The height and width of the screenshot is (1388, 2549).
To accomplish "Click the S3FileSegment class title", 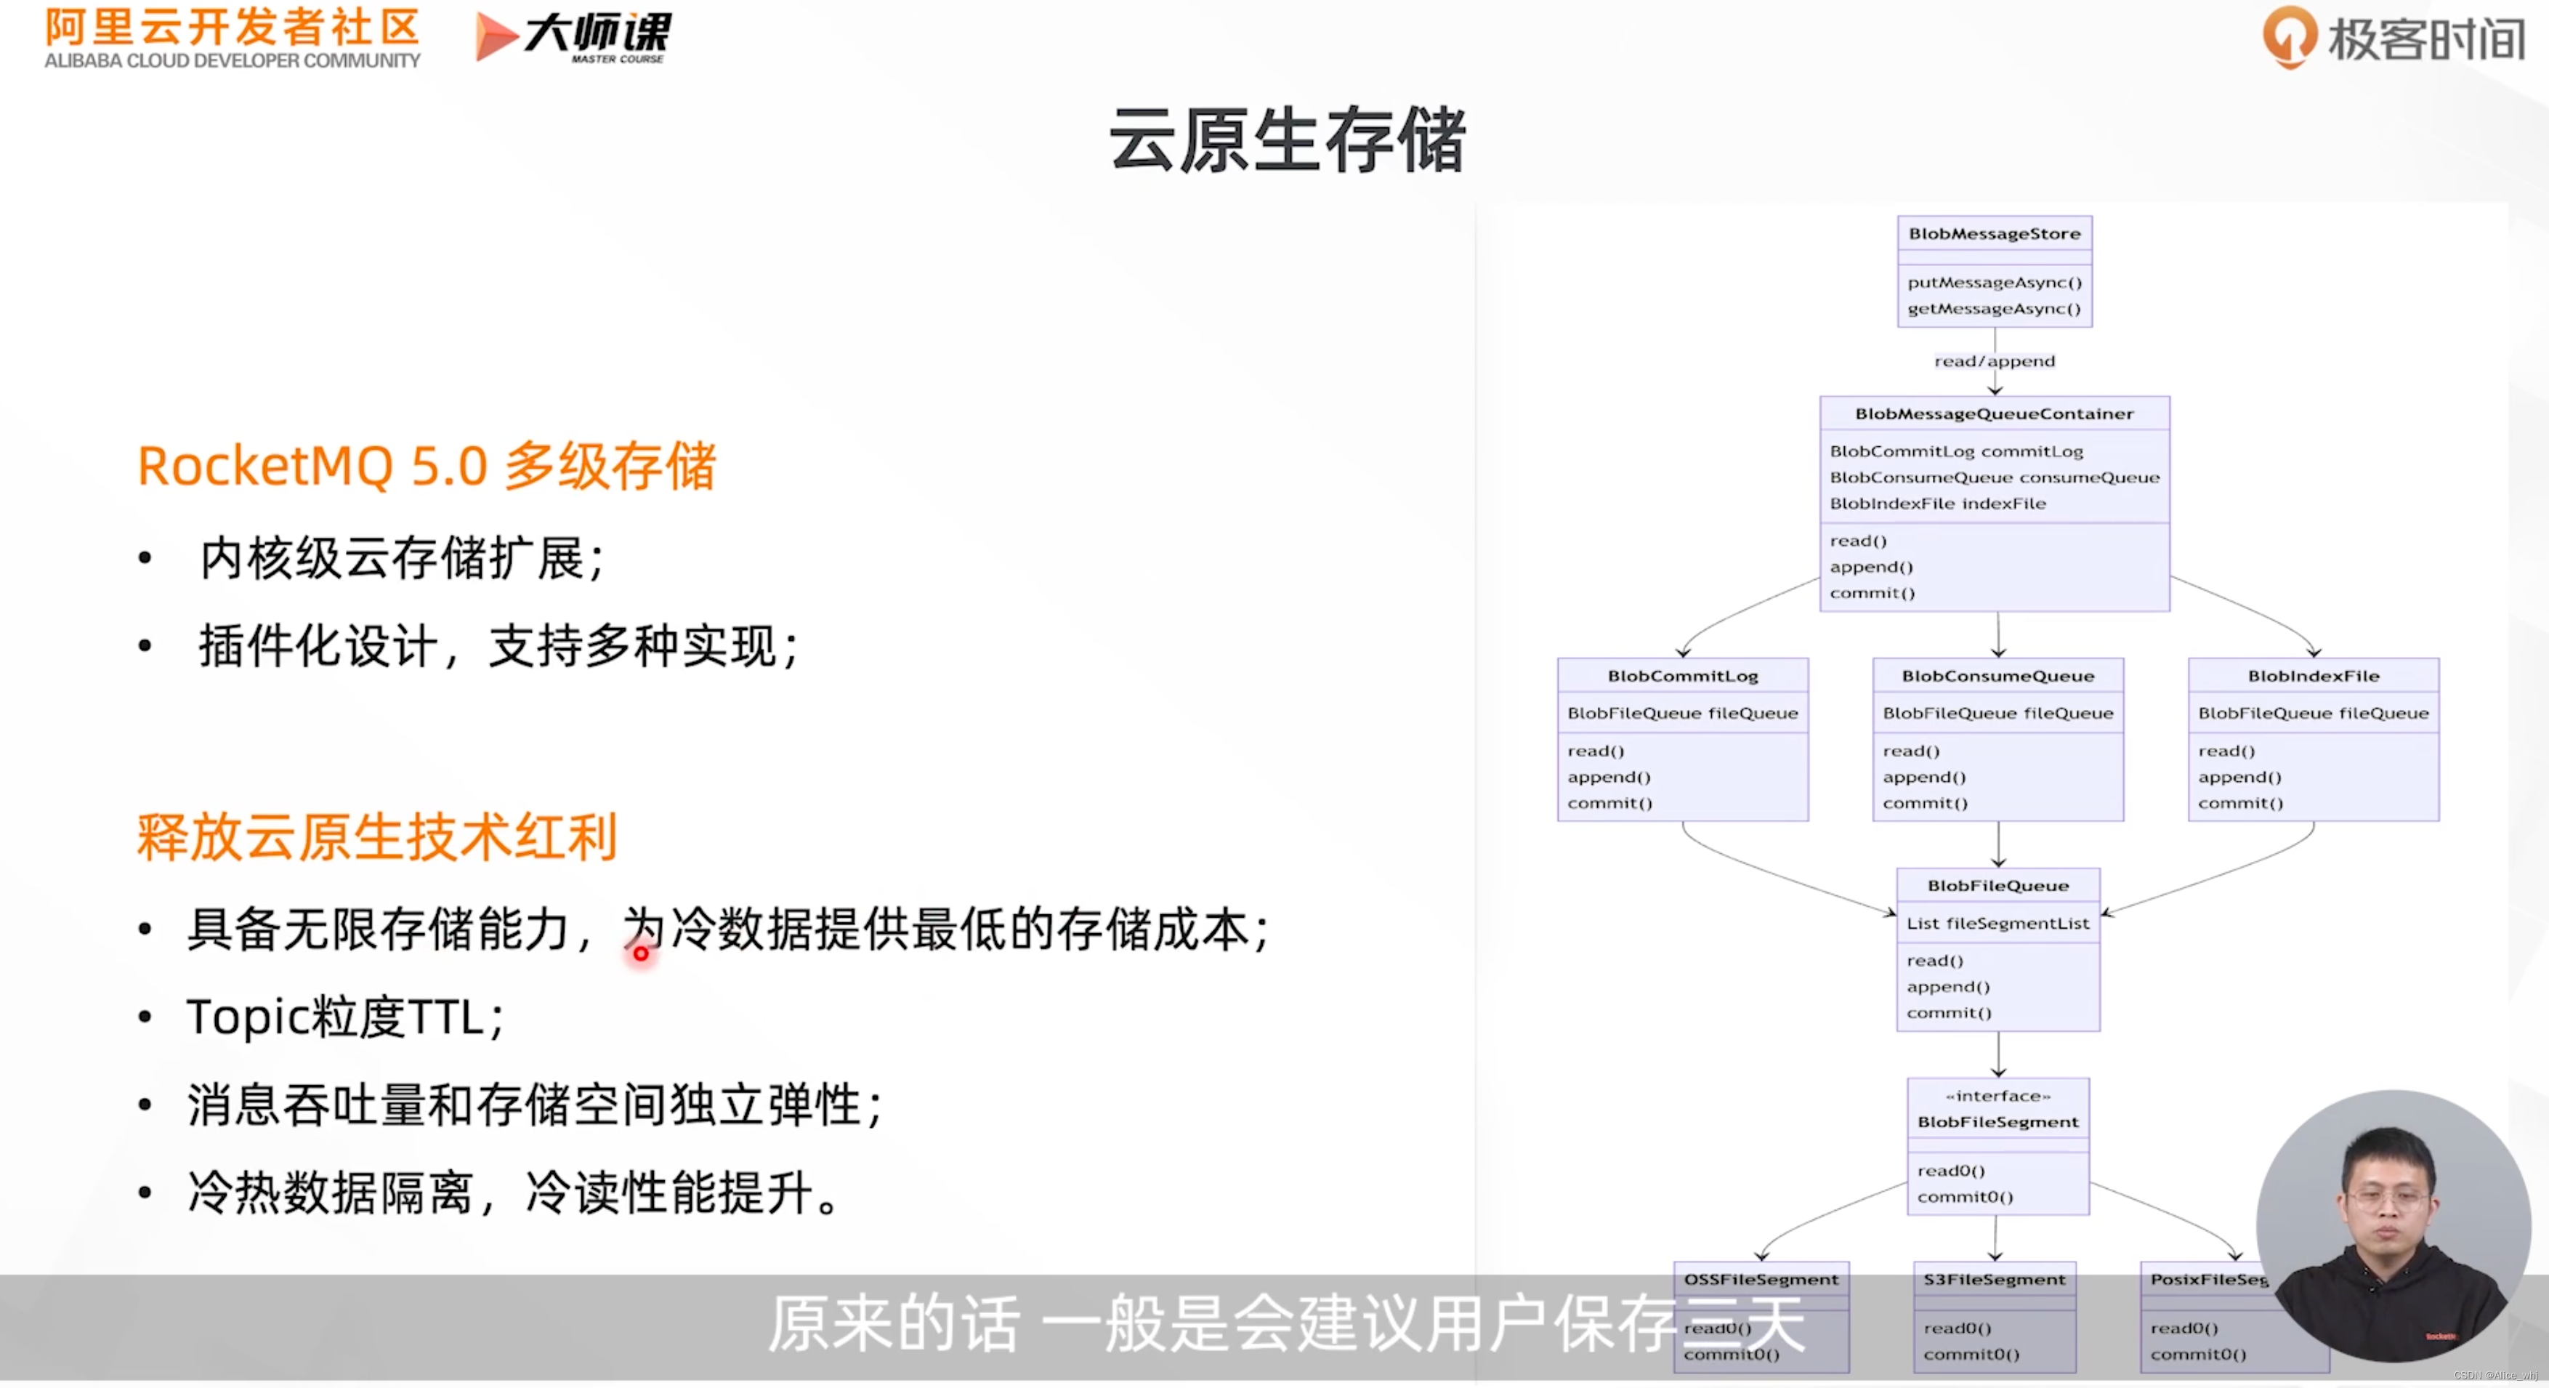I will pos(1994,1279).
